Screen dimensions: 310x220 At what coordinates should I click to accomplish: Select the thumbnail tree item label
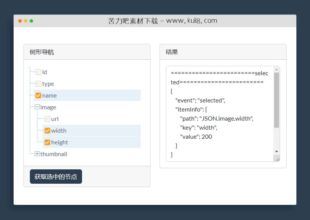pos(54,154)
